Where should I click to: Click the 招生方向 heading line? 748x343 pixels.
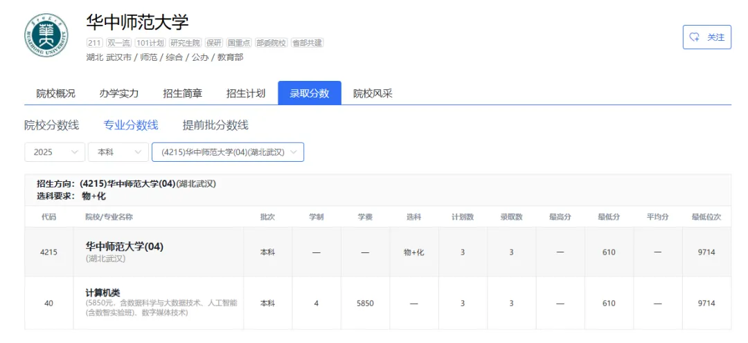point(127,184)
